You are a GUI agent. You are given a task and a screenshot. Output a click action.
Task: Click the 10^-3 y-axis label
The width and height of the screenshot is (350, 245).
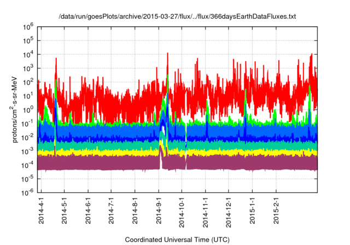click(x=28, y=151)
